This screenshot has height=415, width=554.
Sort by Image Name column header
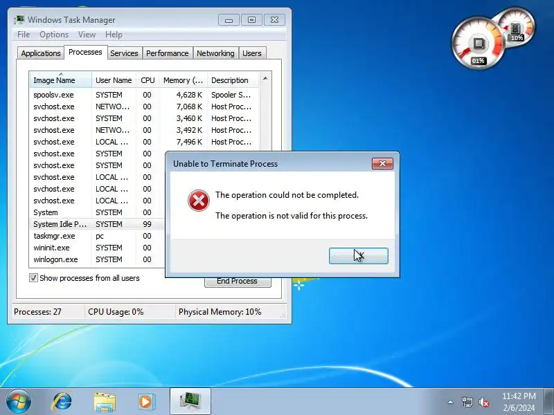click(x=61, y=80)
